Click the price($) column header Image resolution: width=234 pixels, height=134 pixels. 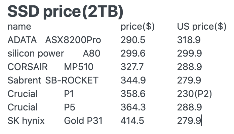pyautogui.click(x=138, y=27)
